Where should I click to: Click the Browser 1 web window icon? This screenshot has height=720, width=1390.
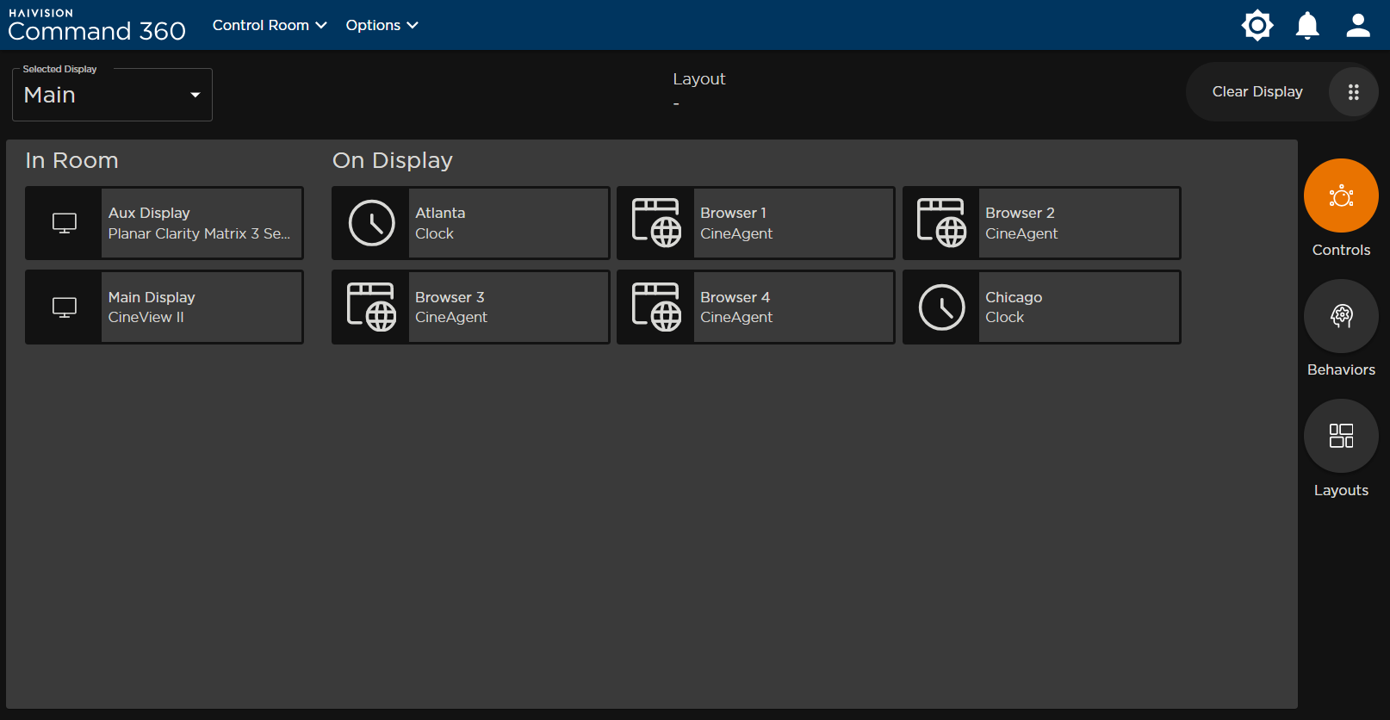coord(656,223)
